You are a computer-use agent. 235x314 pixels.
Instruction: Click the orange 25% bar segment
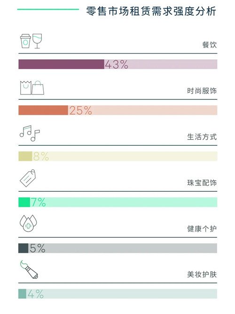coord(43,110)
